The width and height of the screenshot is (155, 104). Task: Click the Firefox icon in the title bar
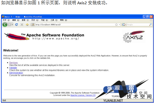3,17
